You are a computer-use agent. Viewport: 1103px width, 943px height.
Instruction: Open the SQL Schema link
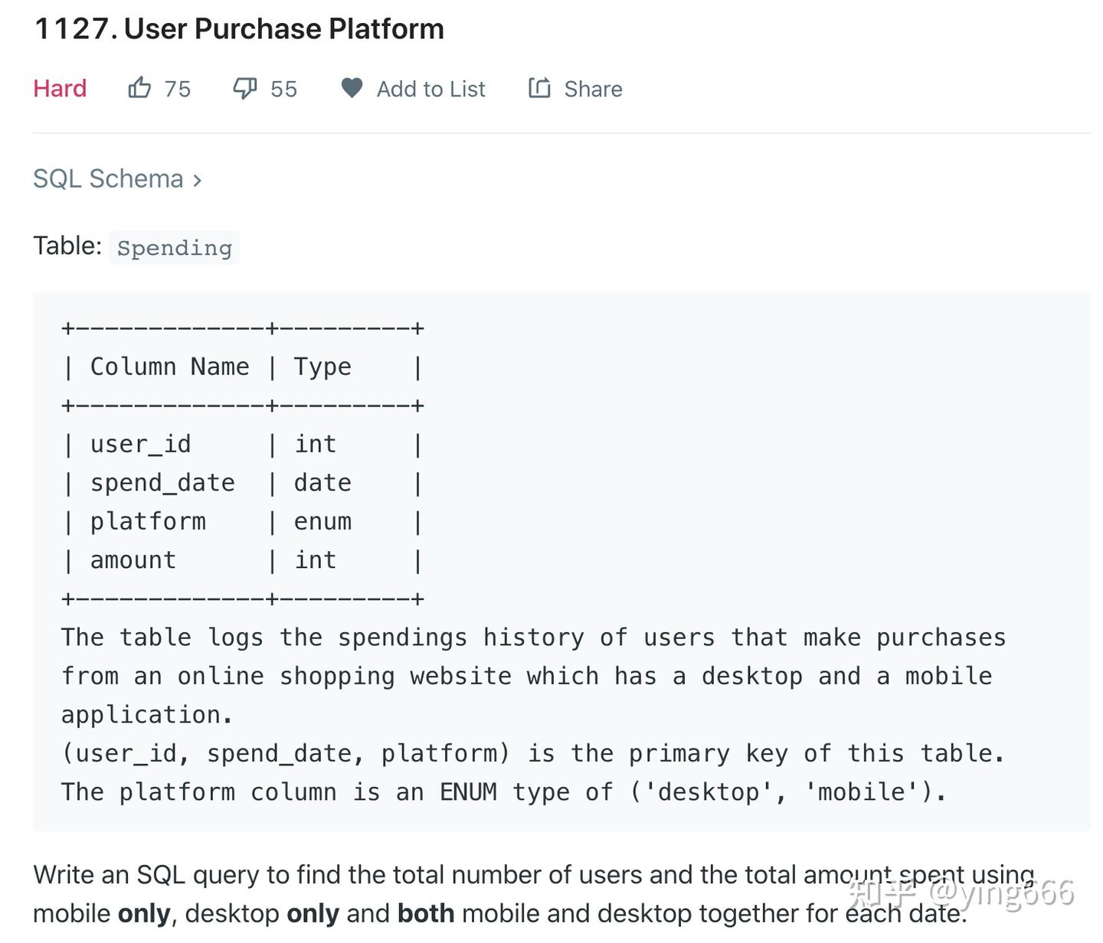[x=108, y=179]
